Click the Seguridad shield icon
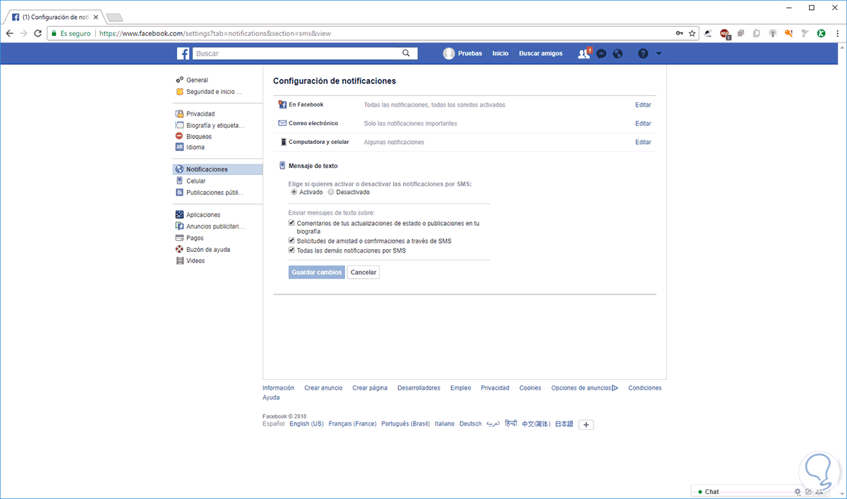The width and height of the screenshot is (847, 499). click(179, 91)
